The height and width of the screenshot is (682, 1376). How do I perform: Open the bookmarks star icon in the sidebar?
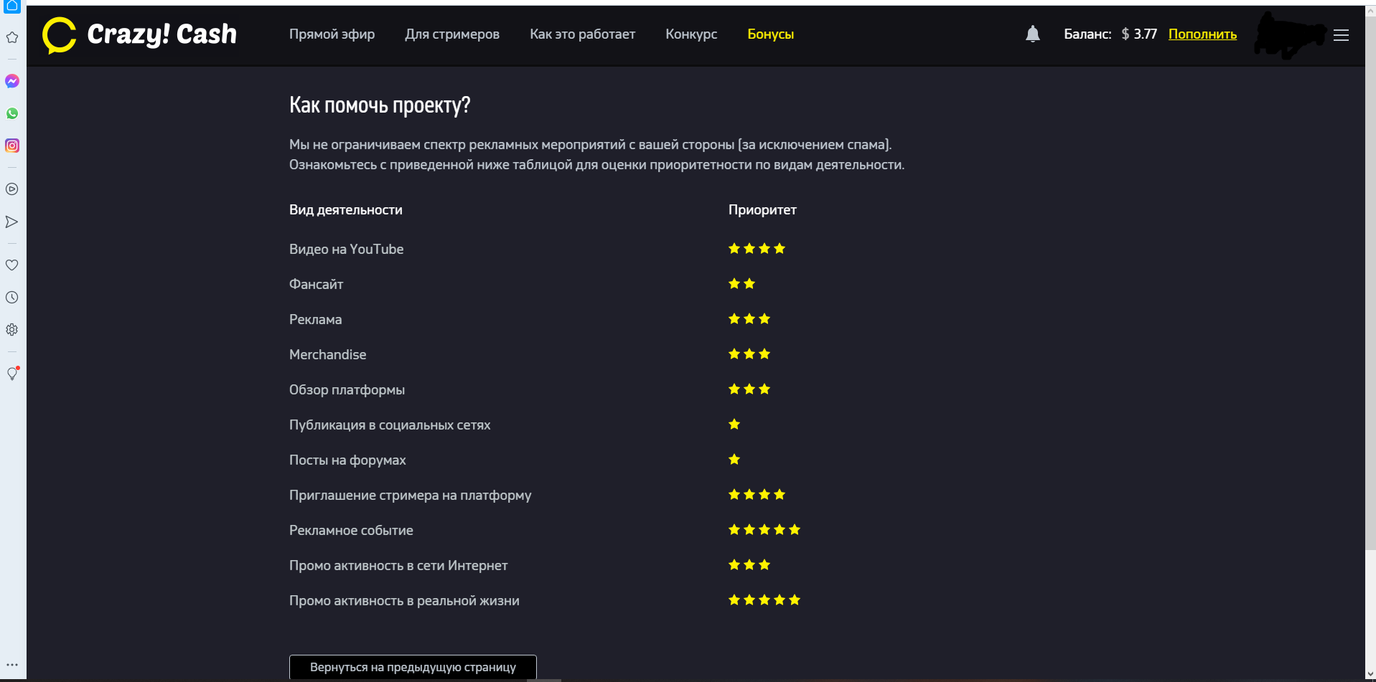tap(12, 37)
